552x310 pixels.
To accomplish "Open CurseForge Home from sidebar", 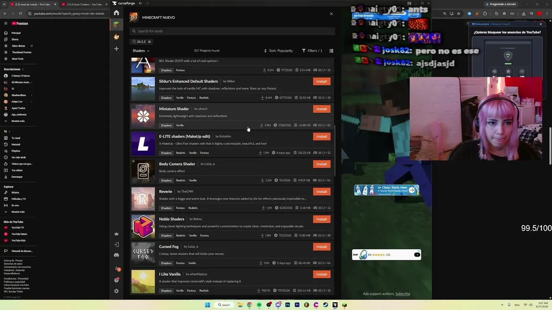I will [x=116, y=13].
